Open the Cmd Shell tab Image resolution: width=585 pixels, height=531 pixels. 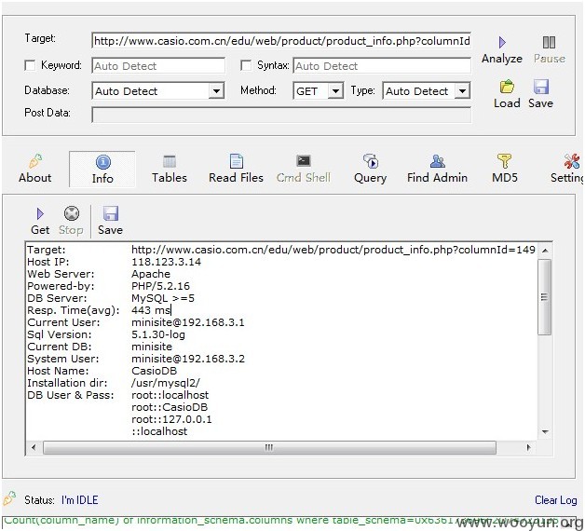click(304, 169)
